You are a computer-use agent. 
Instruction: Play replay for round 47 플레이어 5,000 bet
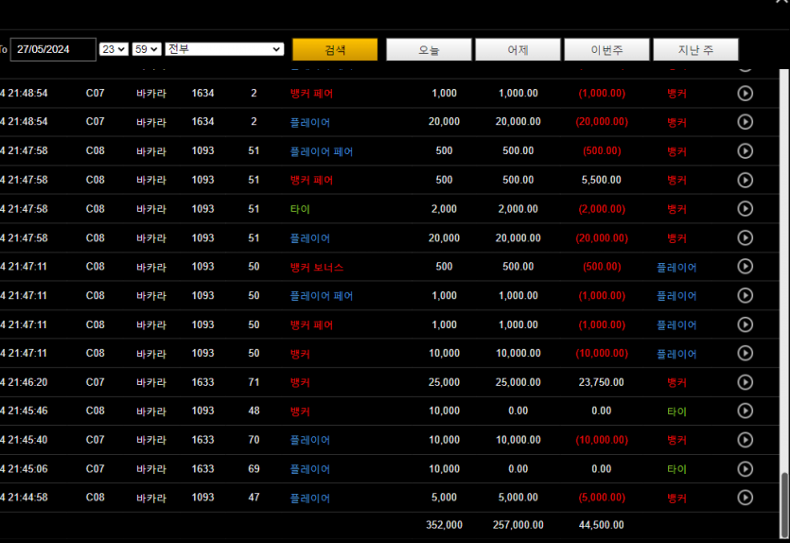(745, 498)
